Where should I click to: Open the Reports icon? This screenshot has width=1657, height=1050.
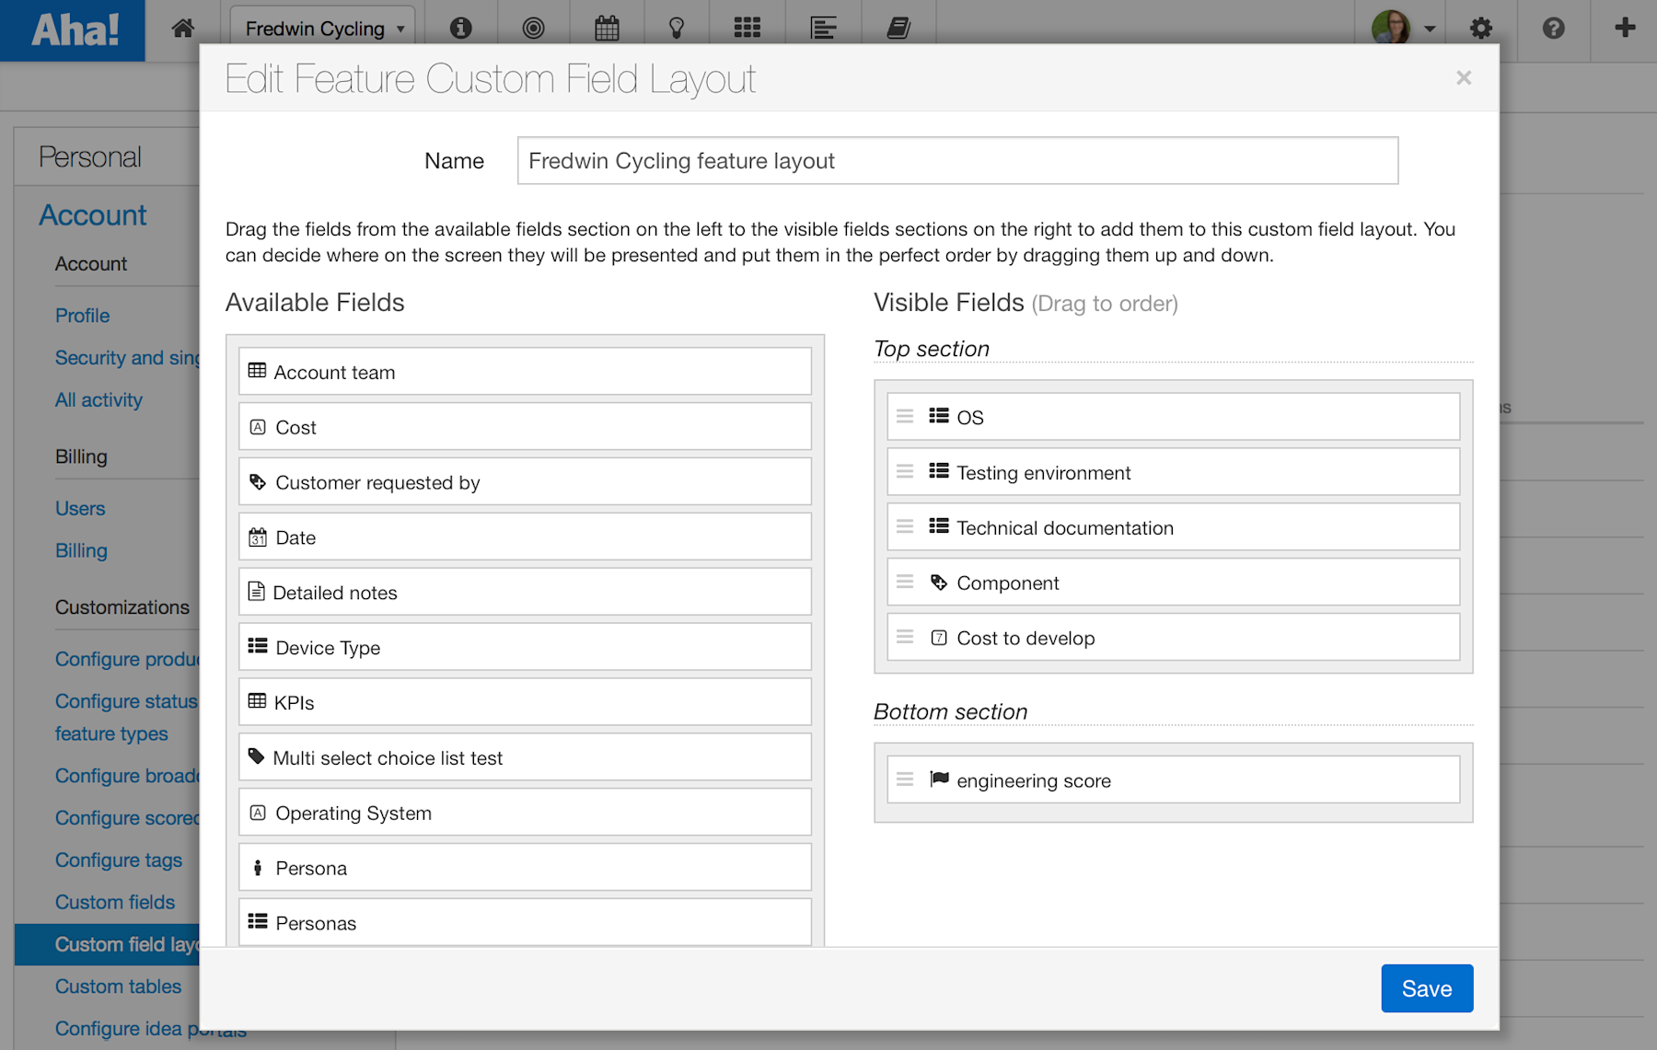coord(822,29)
